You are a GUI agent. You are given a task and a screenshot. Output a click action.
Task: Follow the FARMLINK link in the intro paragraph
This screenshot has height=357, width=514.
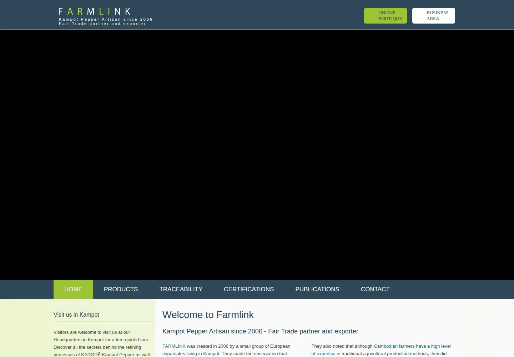click(x=174, y=346)
